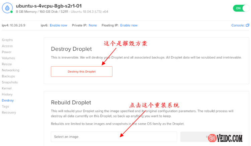Click Private IP None link
251x146 pixels.
pyautogui.click(x=93, y=25)
